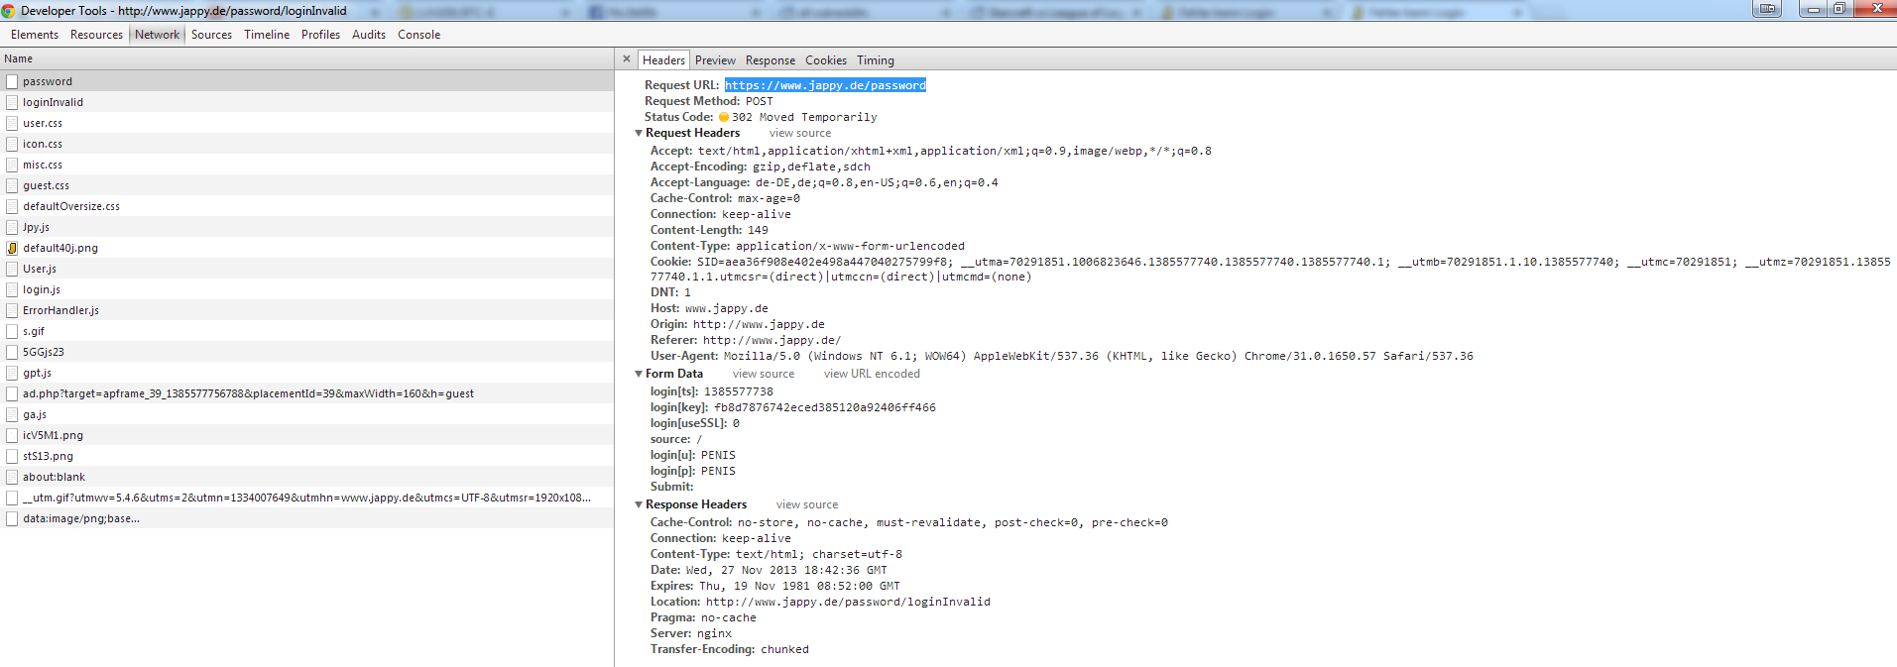Switch to the Cookies tab
Image resolution: width=1897 pixels, height=667 pixels.
(x=825, y=60)
